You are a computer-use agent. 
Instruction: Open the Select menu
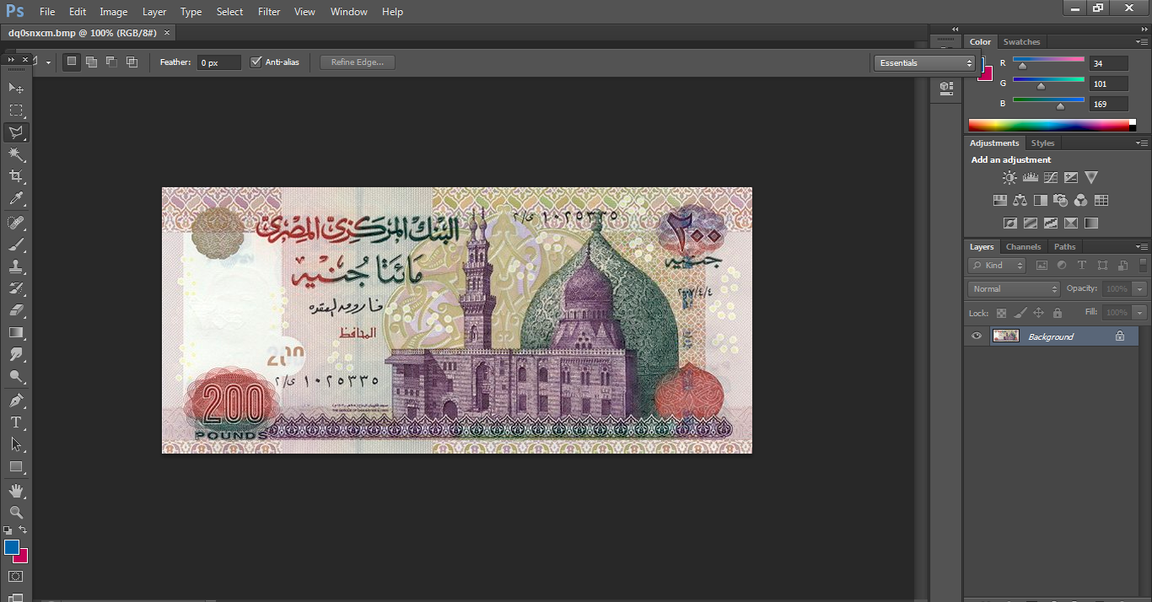point(229,12)
